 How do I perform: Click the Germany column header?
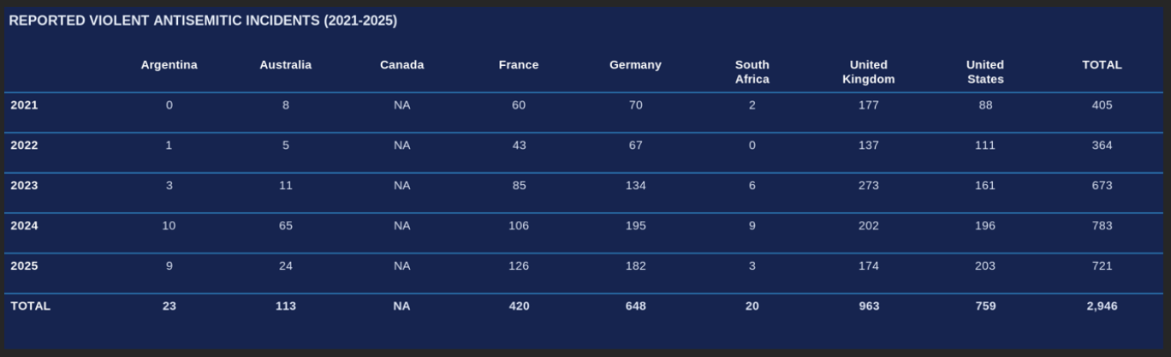pyautogui.click(x=635, y=65)
